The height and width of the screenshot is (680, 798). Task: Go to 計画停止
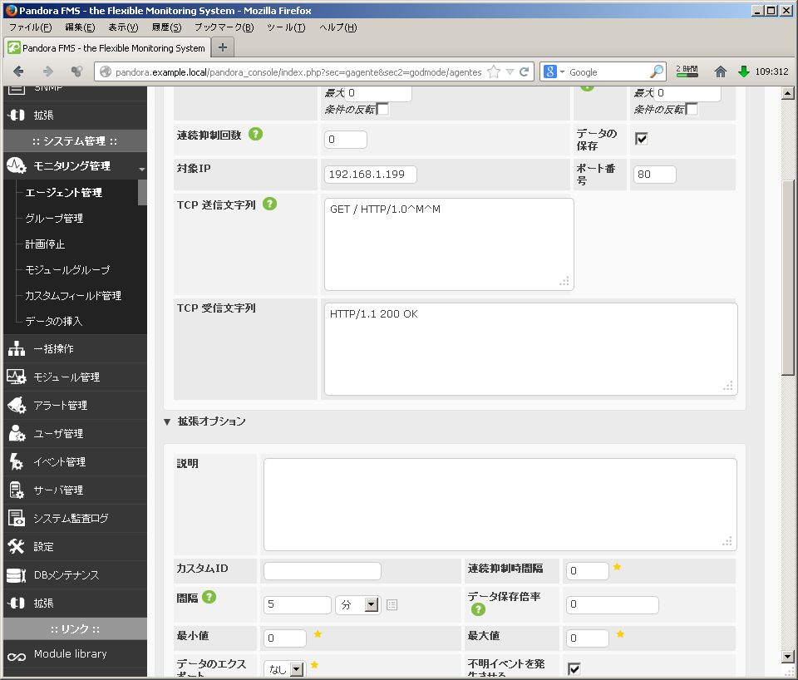[45, 244]
